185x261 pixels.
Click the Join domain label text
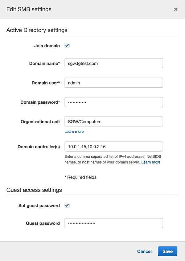tap(47, 45)
